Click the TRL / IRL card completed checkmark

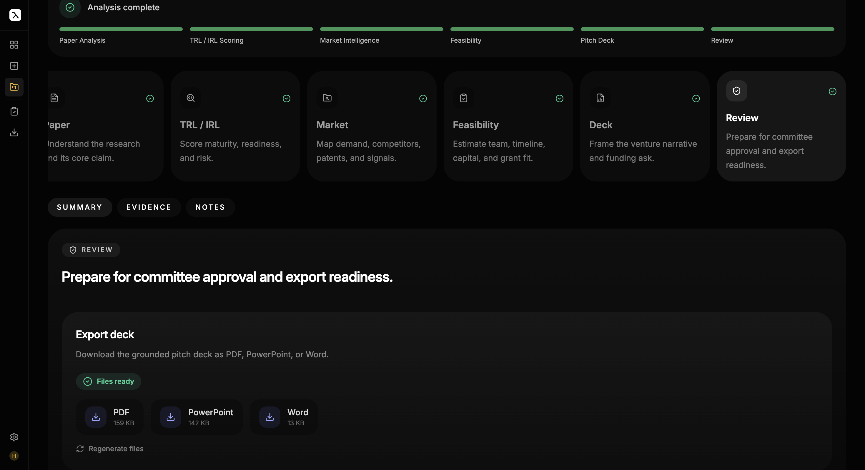(x=287, y=98)
